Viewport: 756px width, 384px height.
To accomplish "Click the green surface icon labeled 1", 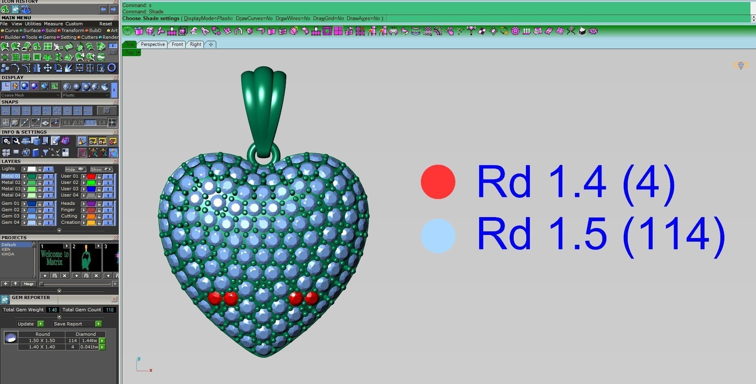I will click(x=5, y=47).
